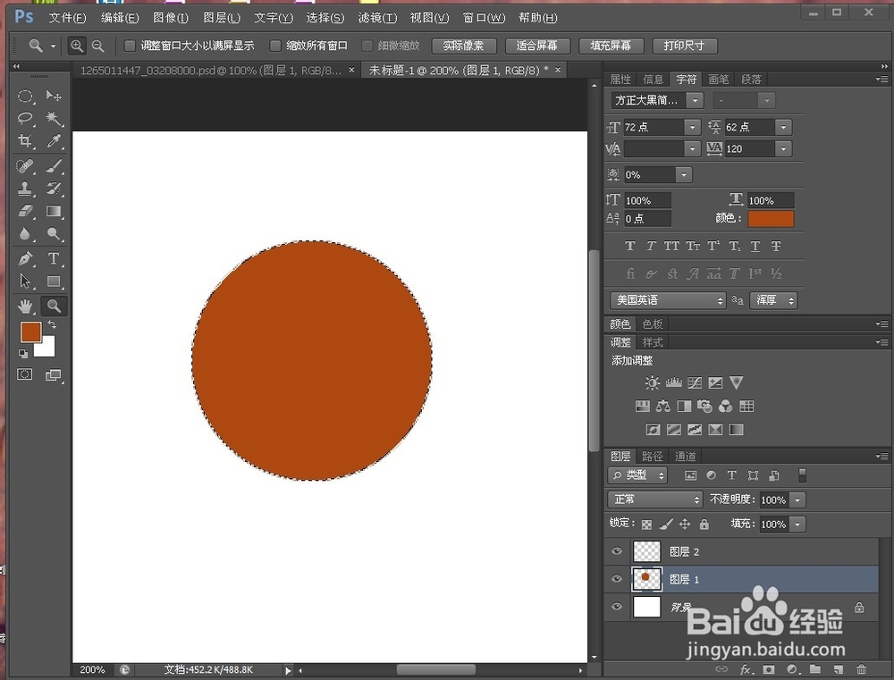Choose Zoom In mode in options bar
Screen dimensions: 894x680
point(77,46)
